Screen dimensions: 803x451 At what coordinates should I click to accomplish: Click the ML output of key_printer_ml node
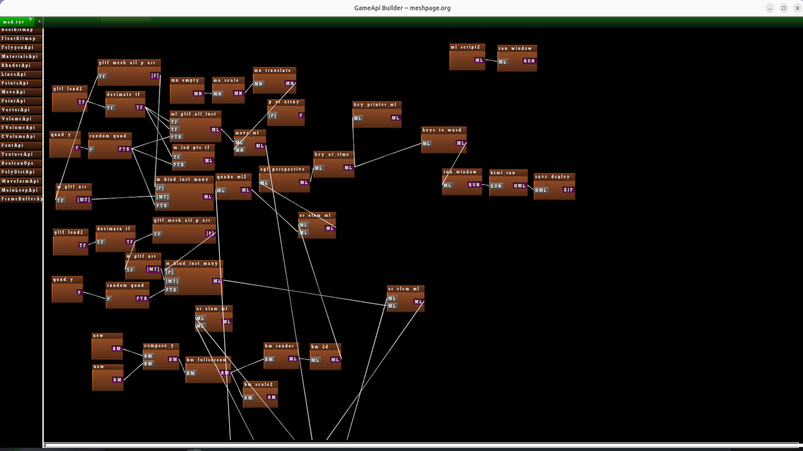coord(395,118)
